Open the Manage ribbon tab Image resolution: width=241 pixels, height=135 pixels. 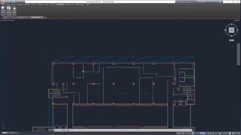(x=40, y=4)
